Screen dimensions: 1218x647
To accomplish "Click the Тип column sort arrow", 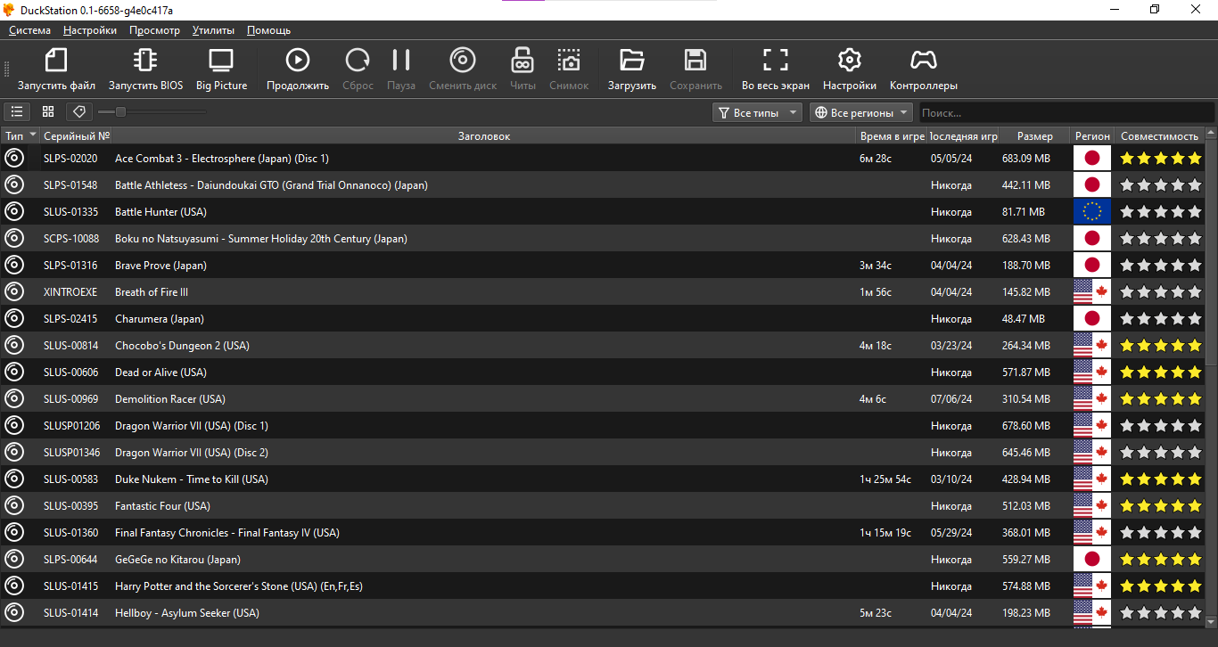I will [x=34, y=135].
